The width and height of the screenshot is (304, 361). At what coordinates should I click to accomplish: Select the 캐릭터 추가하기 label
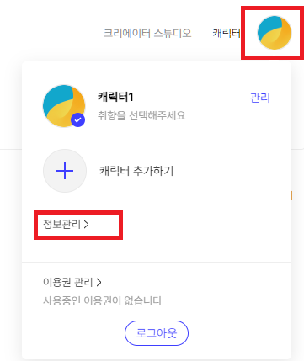[136, 171]
